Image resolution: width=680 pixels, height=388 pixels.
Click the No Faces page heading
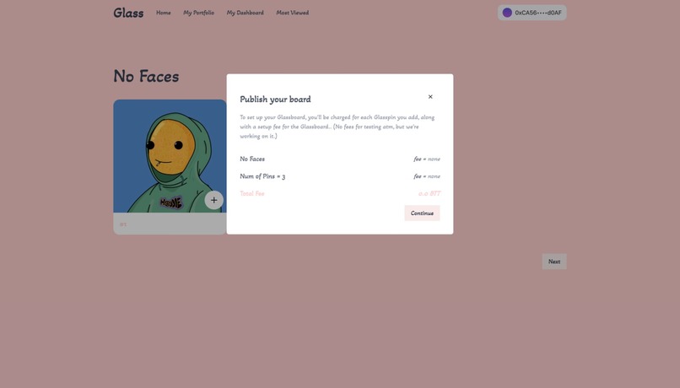coord(146,76)
